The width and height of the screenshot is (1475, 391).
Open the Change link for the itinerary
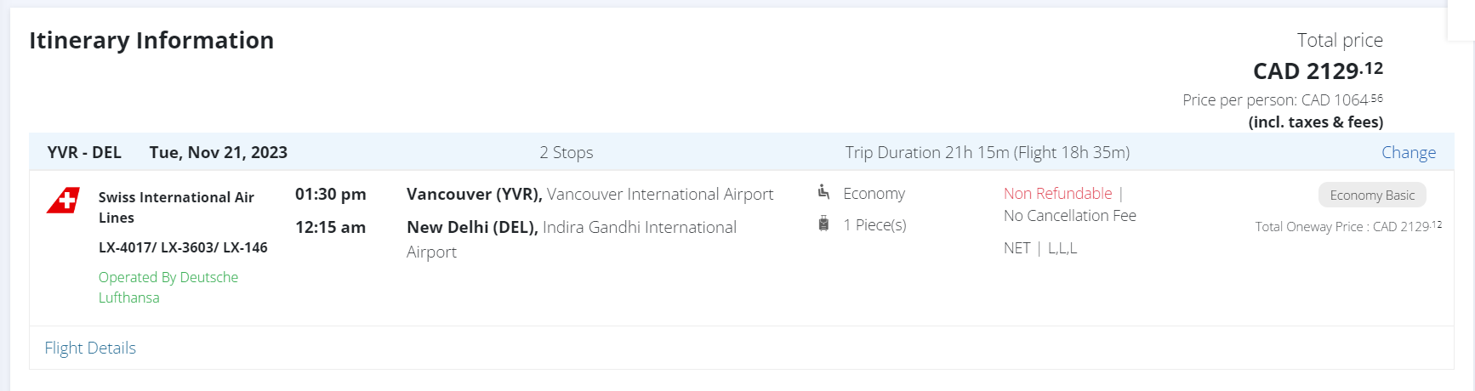click(x=1408, y=153)
